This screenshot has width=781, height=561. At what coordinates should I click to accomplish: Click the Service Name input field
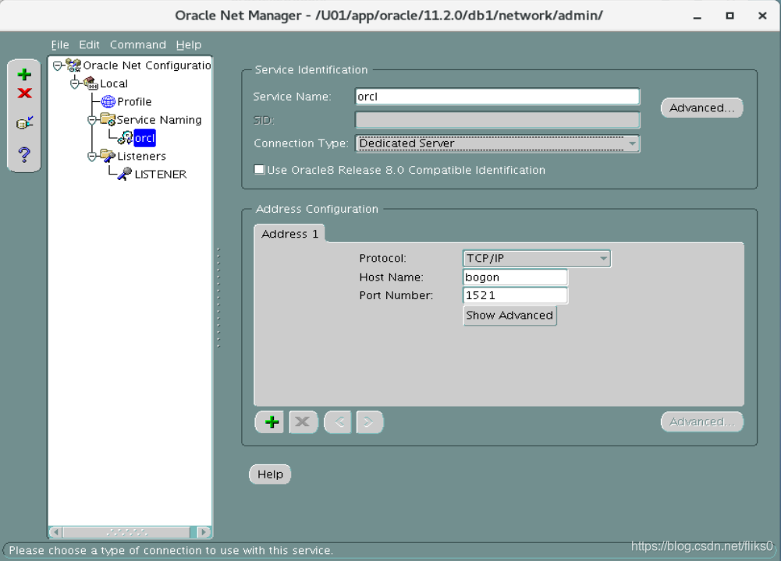497,97
